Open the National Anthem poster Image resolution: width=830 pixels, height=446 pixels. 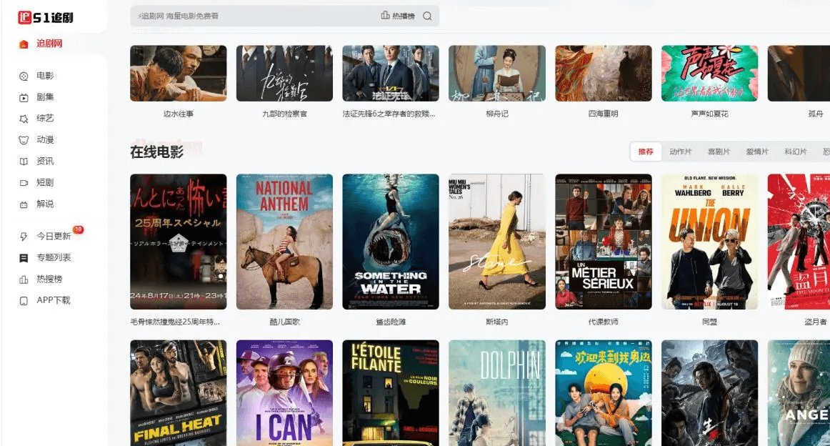pos(285,242)
